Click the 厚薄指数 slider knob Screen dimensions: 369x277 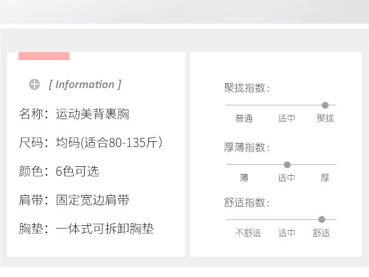(x=287, y=165)
